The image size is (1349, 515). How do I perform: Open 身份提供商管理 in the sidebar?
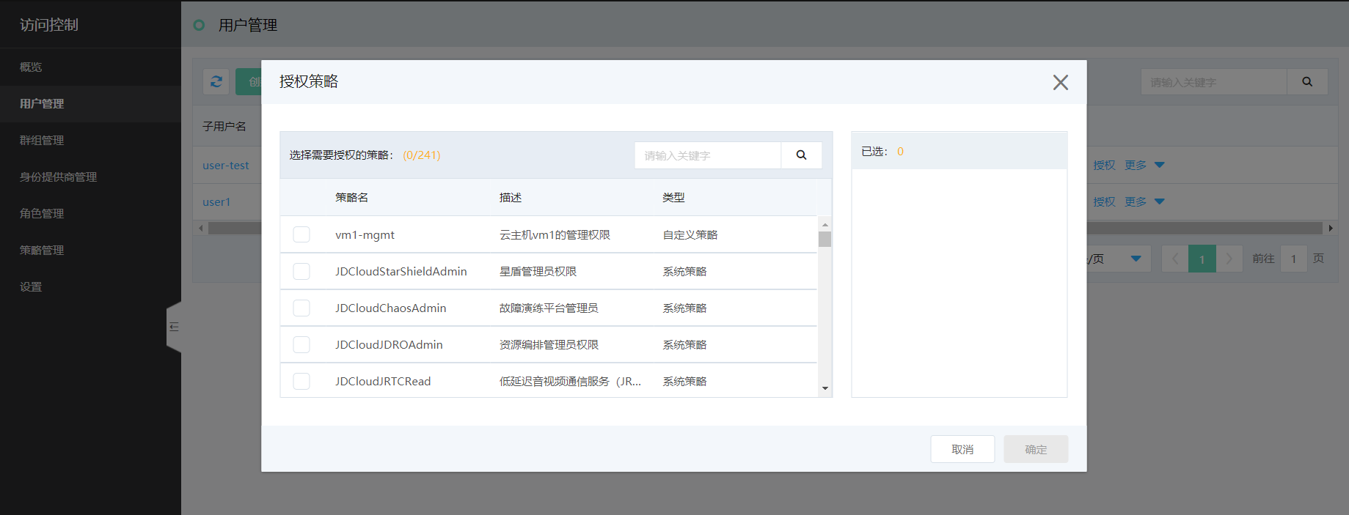[x=90, y=177]
